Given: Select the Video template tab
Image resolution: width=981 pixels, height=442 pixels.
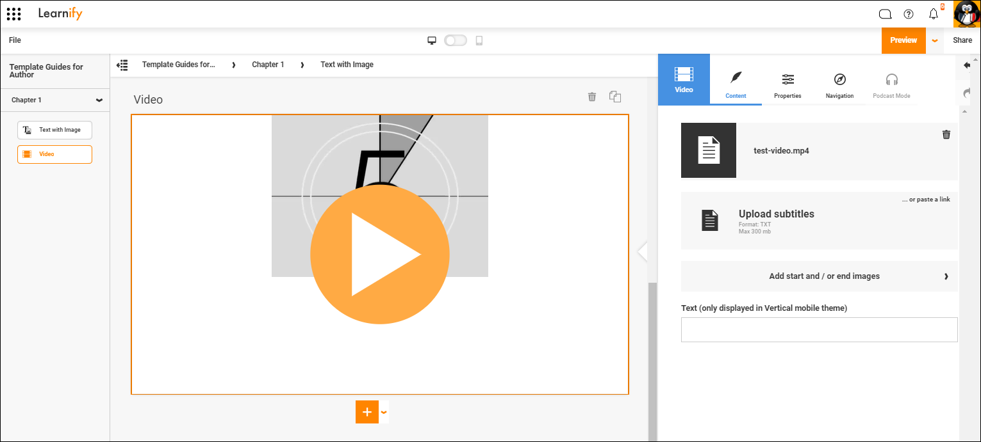Looking at the screenshot, I should [684, 79].
